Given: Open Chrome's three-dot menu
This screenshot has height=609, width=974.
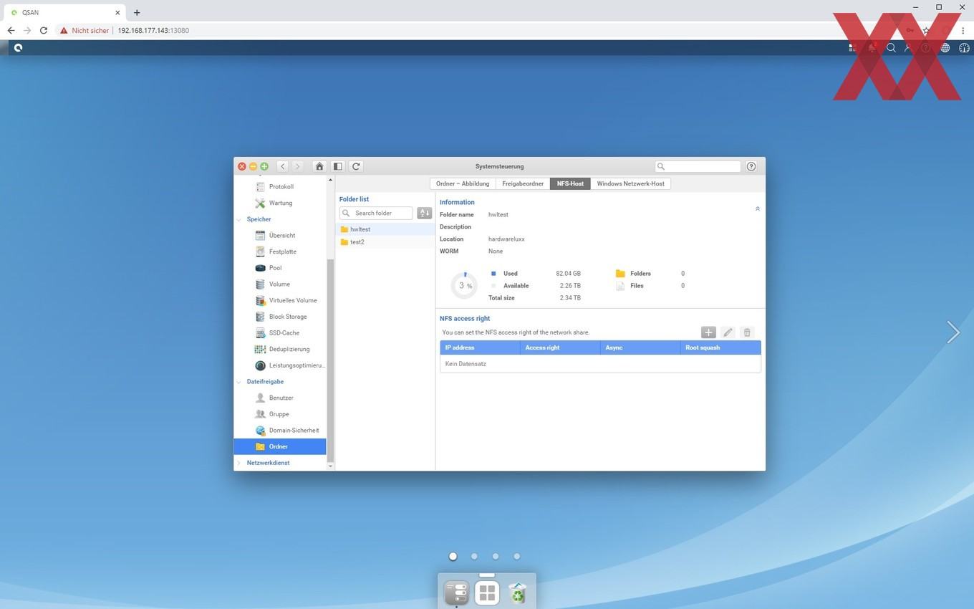Looking at the screenshot, I should (x=963, y=31).
